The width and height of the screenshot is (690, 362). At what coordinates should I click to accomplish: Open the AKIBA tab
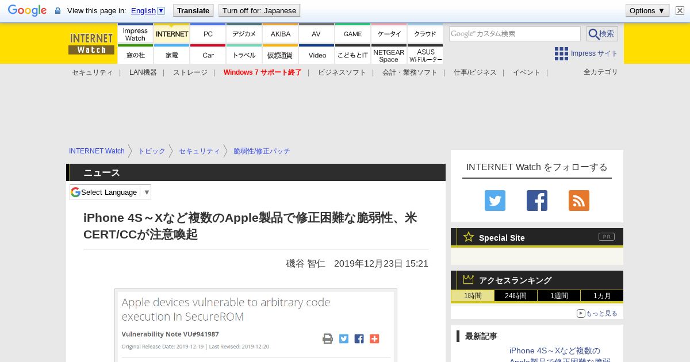[x=281, y=34]
